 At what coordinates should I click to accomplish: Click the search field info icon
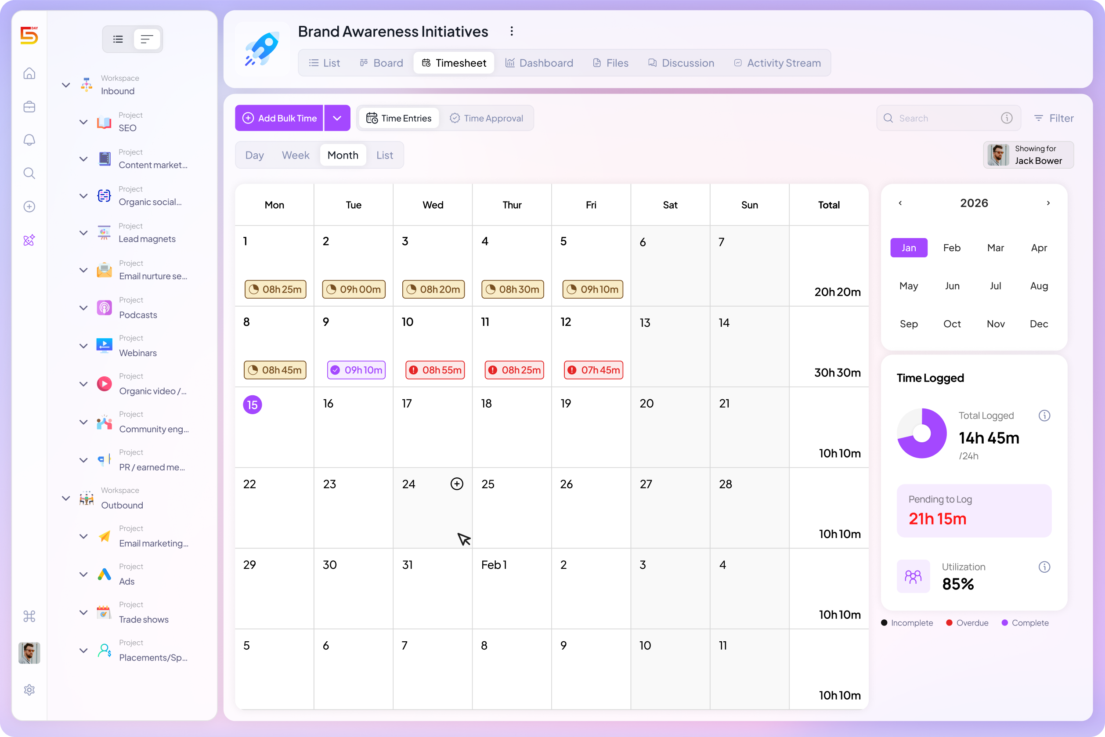1007,118
